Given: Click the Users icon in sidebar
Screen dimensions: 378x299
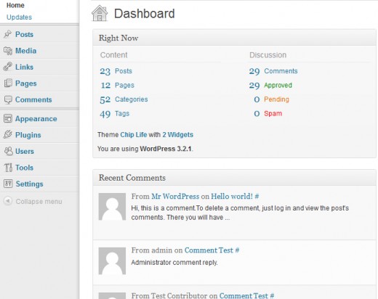Looking at the screenshot, I should (x=8, y=151).
